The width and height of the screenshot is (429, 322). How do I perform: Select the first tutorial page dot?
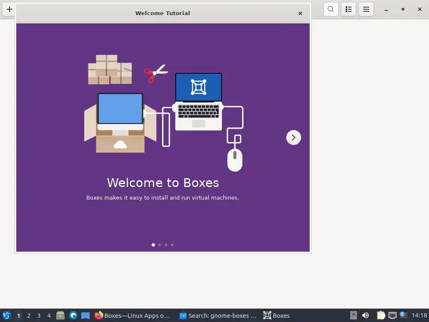[153, 245]
